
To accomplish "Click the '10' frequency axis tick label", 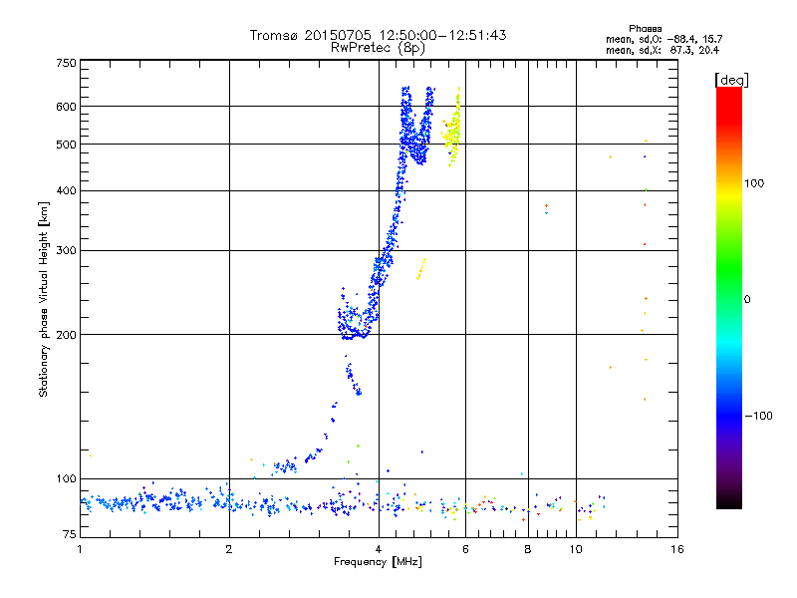I will click(576, 549).
